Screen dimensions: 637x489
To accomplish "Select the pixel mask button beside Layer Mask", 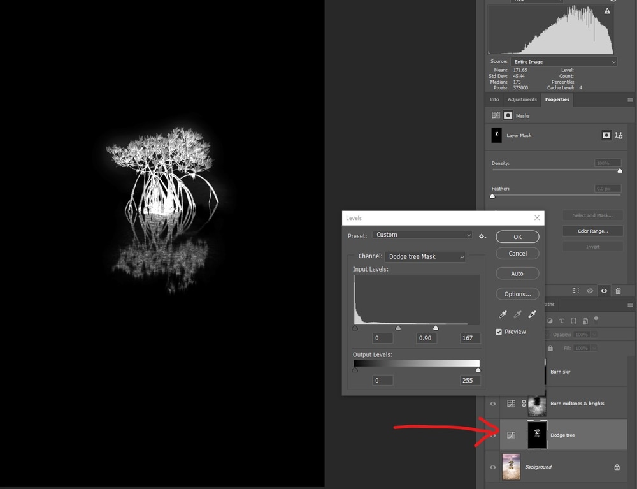I will pyautogui.click(x=606, y=135).
